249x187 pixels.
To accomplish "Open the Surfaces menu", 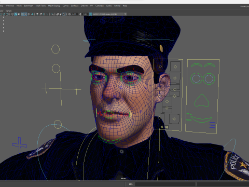I will point(75,6).
